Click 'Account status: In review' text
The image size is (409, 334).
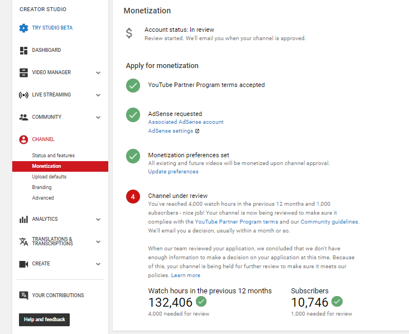click(179, 30)
